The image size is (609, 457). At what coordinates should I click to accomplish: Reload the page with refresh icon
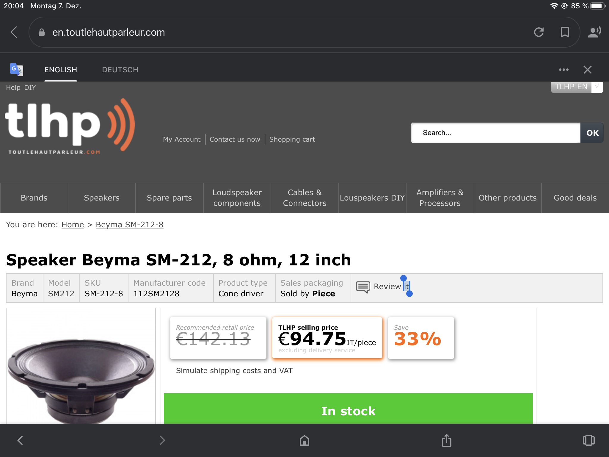click(539, 32)
